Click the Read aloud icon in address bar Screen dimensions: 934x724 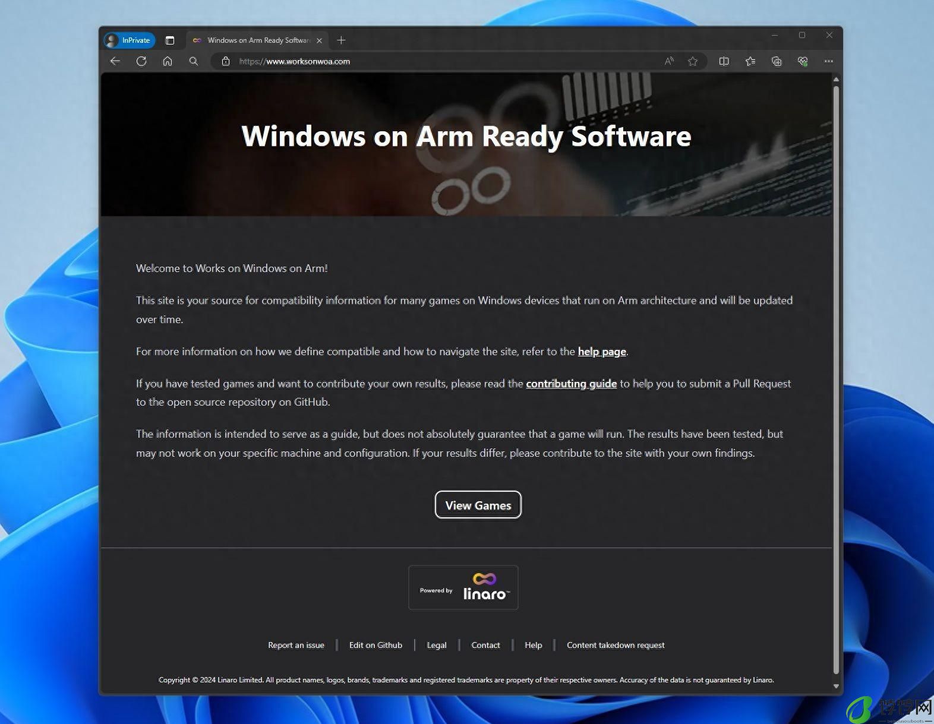click(669, 61)
